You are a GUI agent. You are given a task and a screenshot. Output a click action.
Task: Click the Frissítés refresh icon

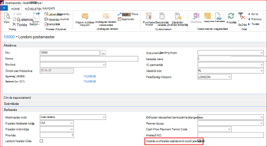(231, 16)
